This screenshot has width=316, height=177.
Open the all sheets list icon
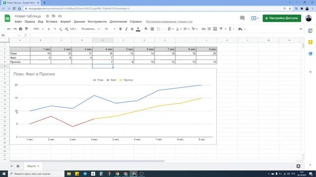click(18, 166)
